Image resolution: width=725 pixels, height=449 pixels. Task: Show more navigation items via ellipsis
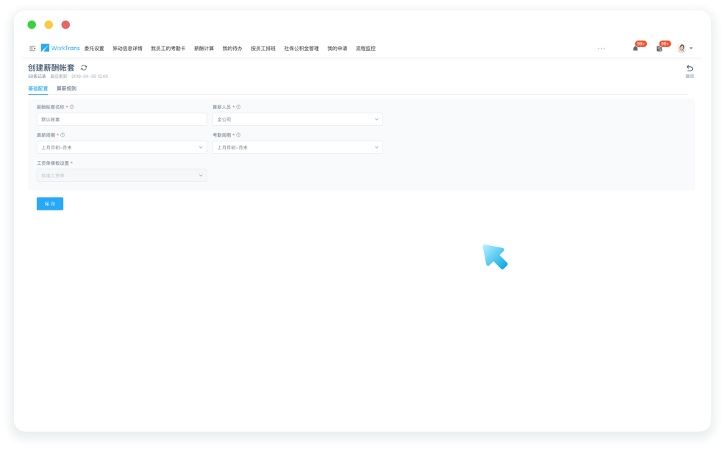pos(601,49)
